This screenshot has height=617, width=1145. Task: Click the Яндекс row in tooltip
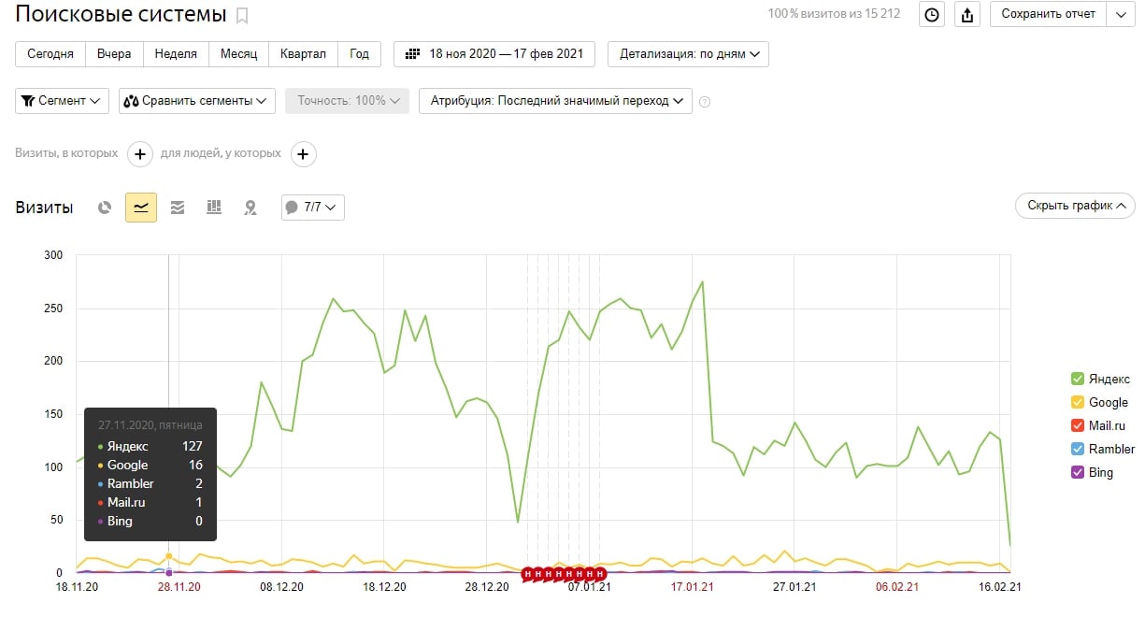pos(150,447)
